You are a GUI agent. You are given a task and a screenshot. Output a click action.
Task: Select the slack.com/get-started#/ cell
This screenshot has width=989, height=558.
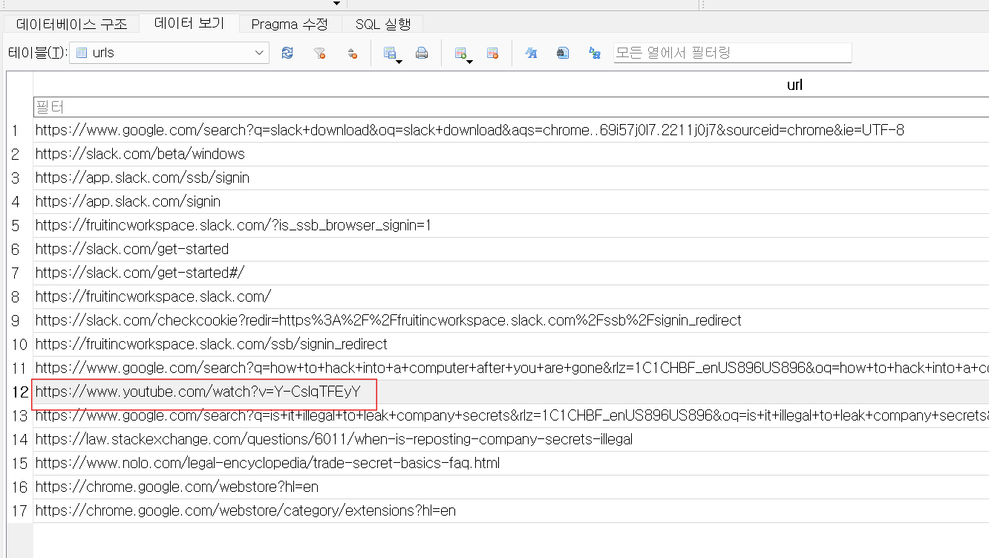(x=511, y=273)
